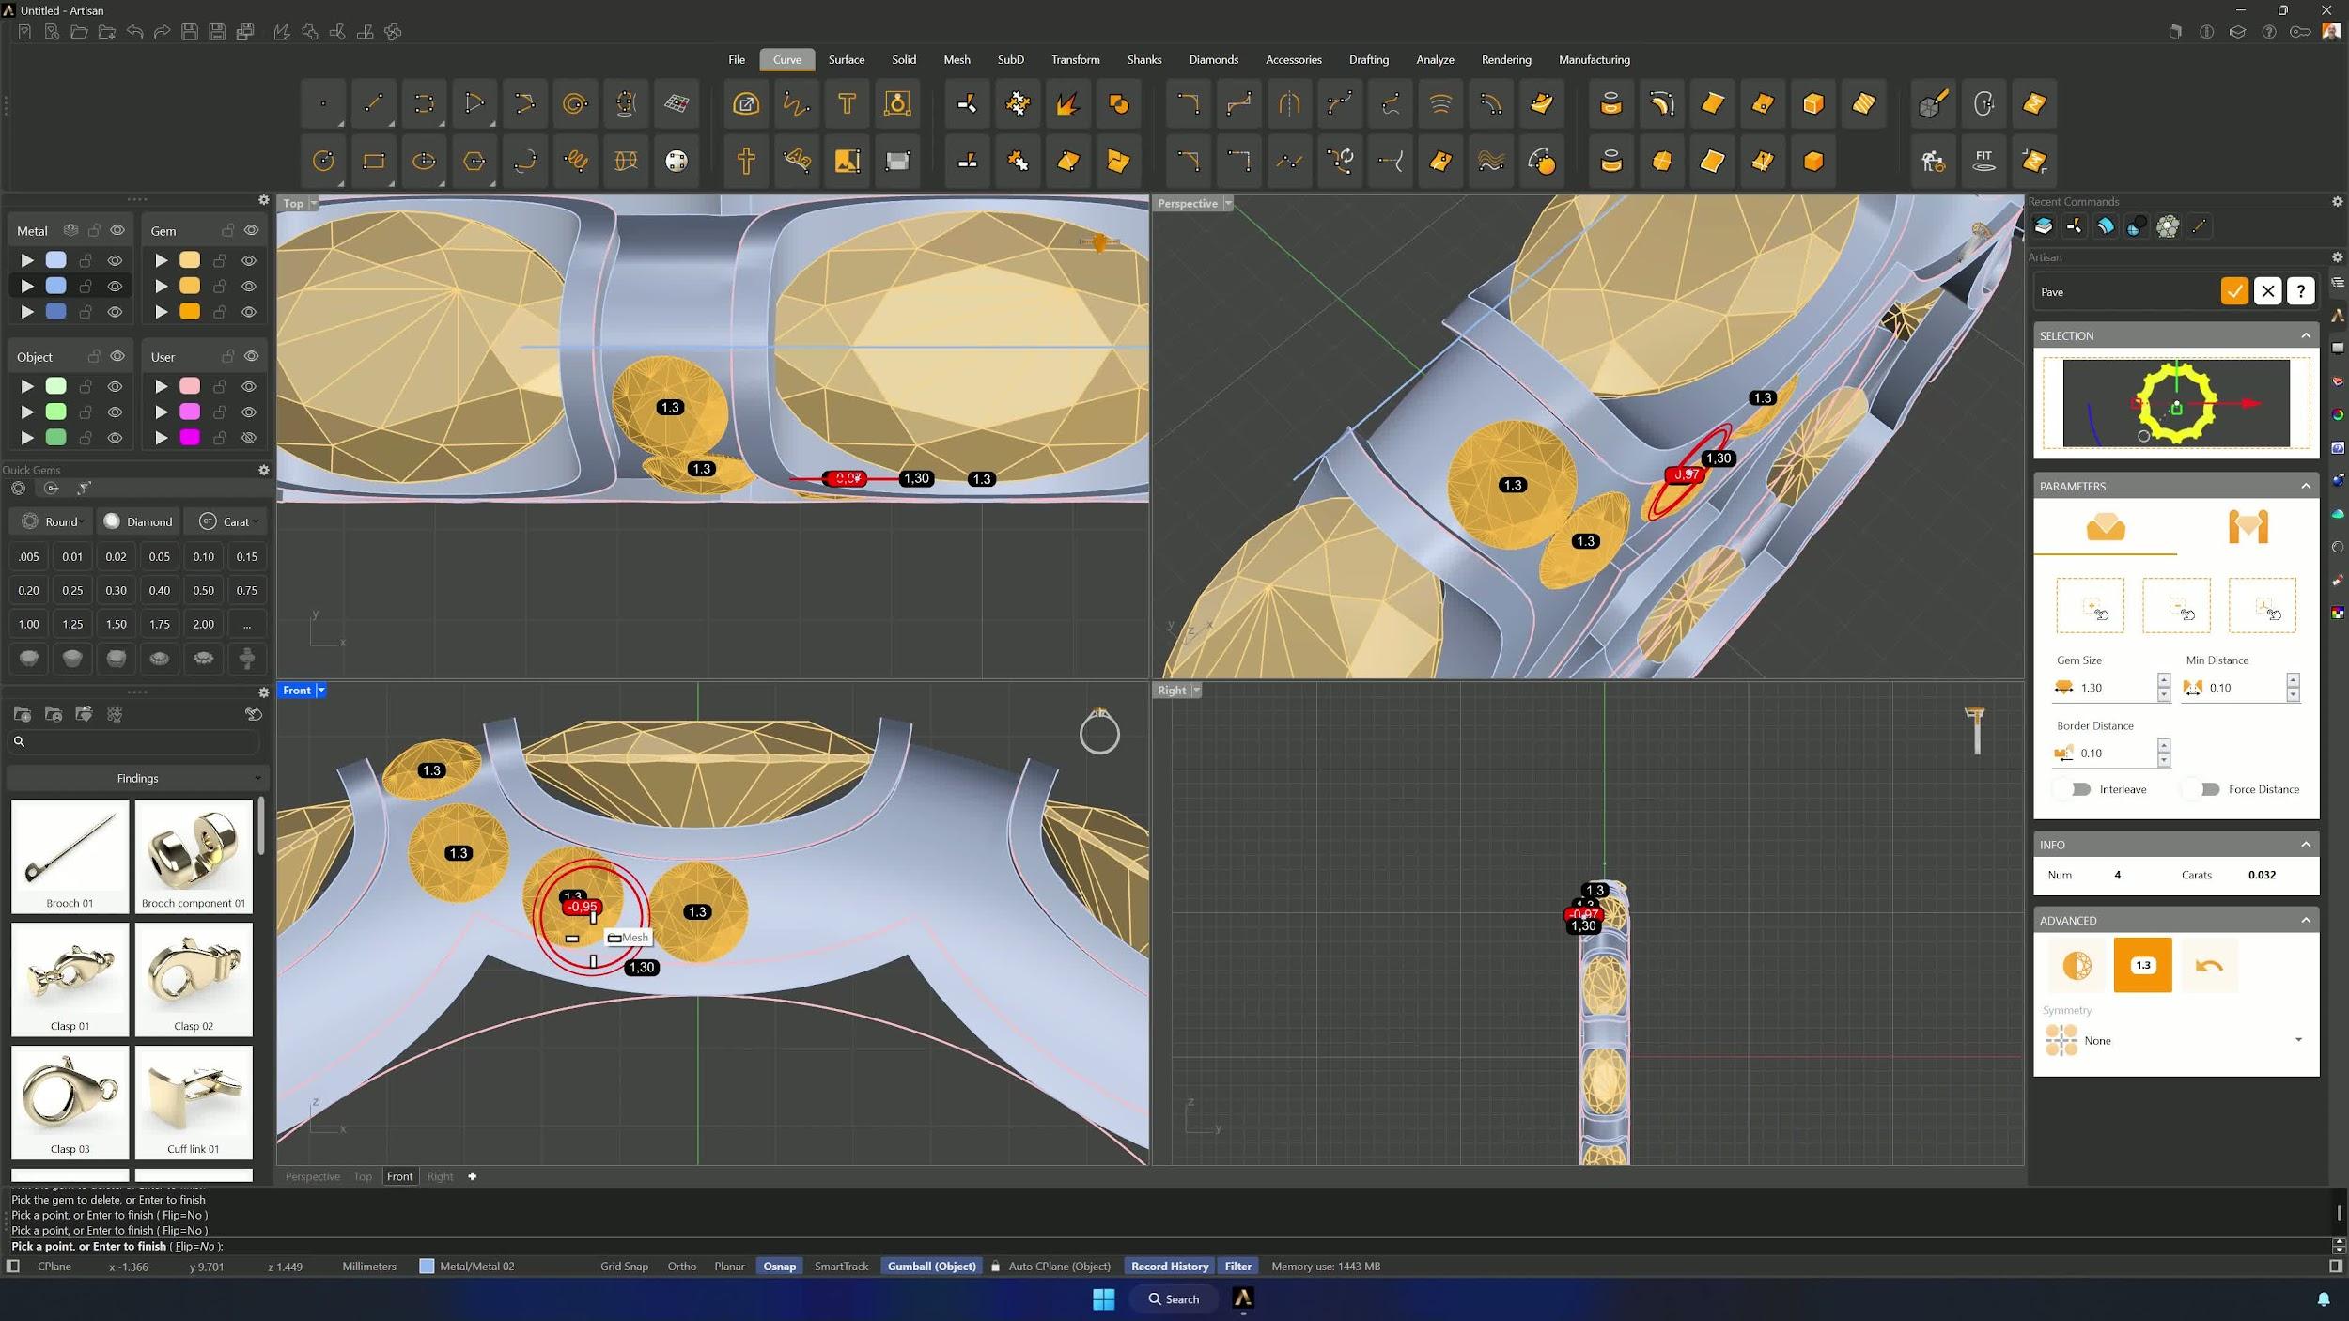Pick the 0.25 carat quick gem size
The image size is (2349, 1321).
pyautogui.click(x=72, y=590)
